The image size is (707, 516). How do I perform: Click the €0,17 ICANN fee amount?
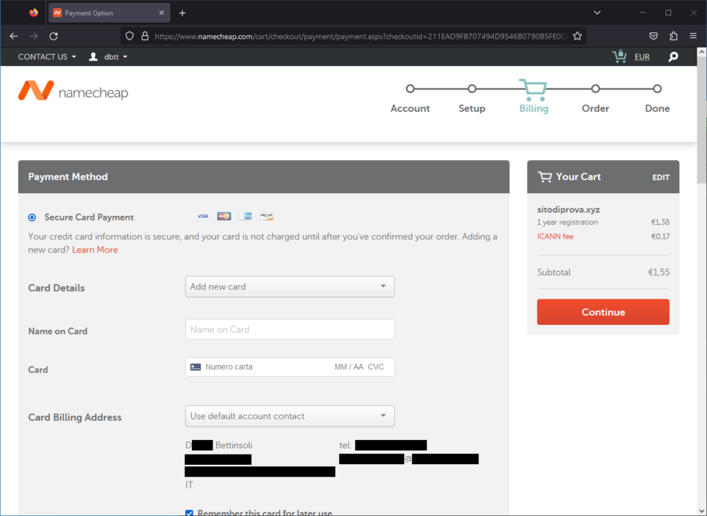660,236
